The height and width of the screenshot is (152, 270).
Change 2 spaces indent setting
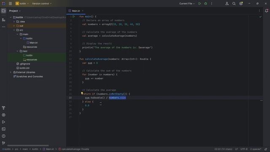click(x=256, y=149)
